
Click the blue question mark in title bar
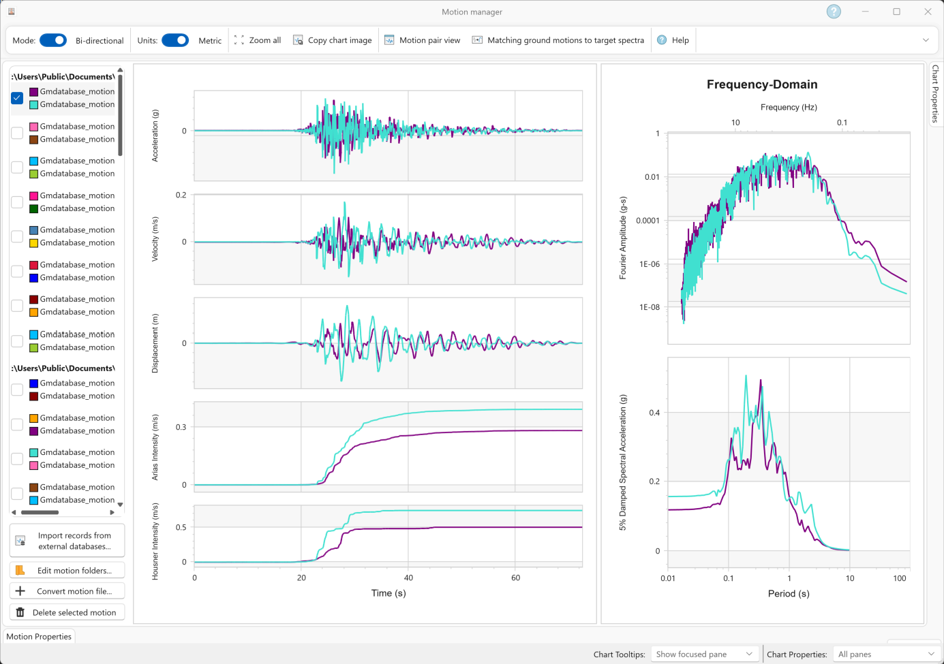point(834,12)
